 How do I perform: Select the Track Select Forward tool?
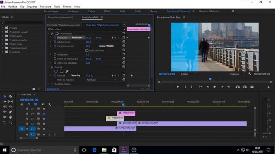tap(5, 101)
